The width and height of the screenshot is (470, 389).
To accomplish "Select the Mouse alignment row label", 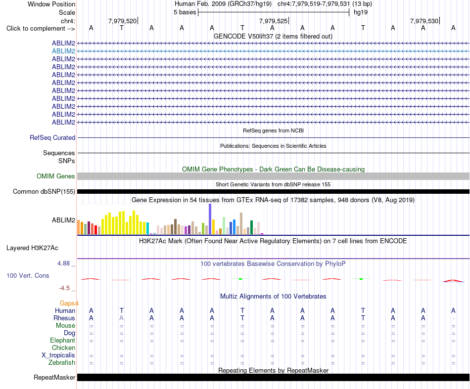I will click(x=65, y=326).
